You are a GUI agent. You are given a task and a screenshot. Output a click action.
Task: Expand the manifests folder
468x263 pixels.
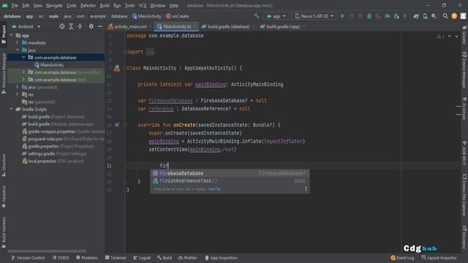pyautogui.click(x=18, y=42)
